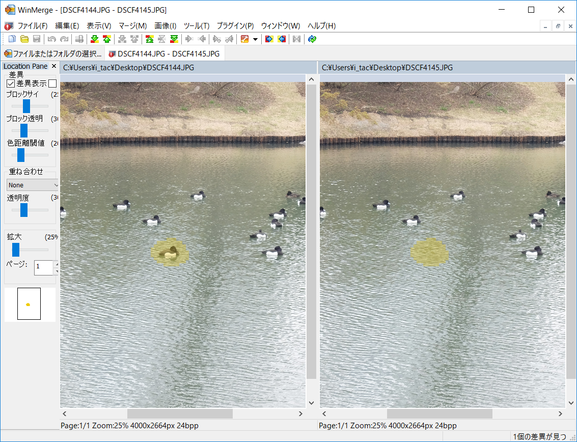Click the yellow difference area in right image
This screenshot has height=442, width=577.
429,252
